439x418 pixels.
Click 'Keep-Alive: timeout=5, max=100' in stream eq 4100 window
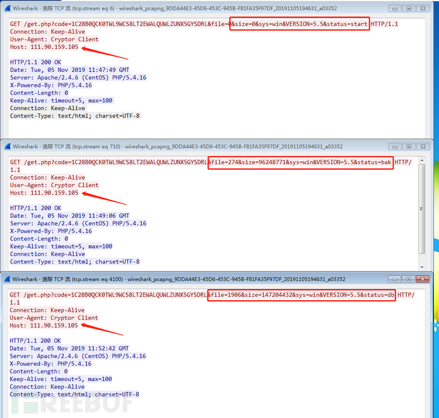click(x=60, y=379)
